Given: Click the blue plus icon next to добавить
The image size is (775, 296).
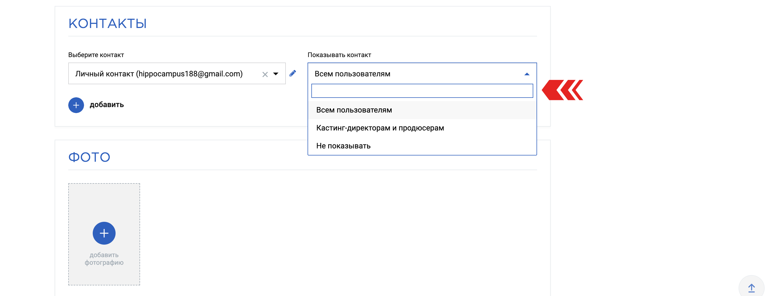Looking at the screenshot, I should pos(76,105).
